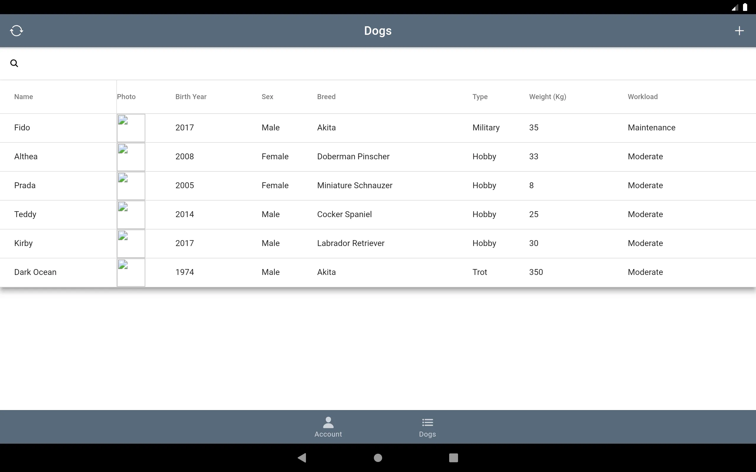Select the Dogs tab
The image size is (756, 472).
(x=427, y=427)
